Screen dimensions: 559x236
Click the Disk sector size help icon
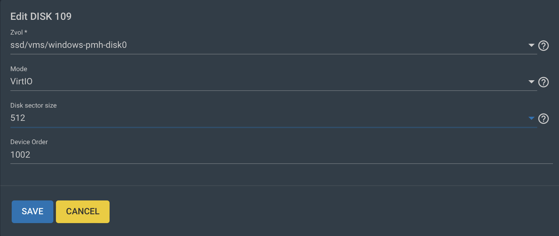point(543,119)
